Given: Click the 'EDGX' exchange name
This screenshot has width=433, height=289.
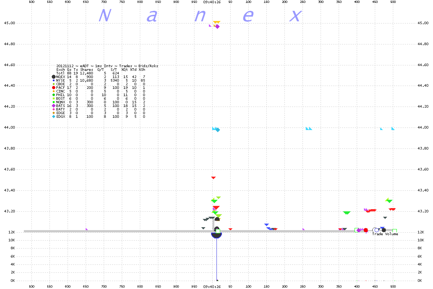Looking at the screenshot, I should point(60,116).
